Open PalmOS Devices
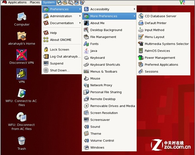Viewport: 195px width, 155px height. tap(163, 51)
